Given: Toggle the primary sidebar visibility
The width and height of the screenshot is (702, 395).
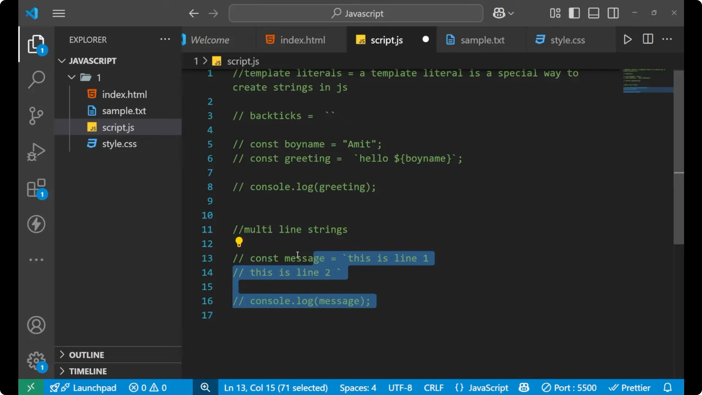Looking at the screenshot, I should click(x=574, y=13).
